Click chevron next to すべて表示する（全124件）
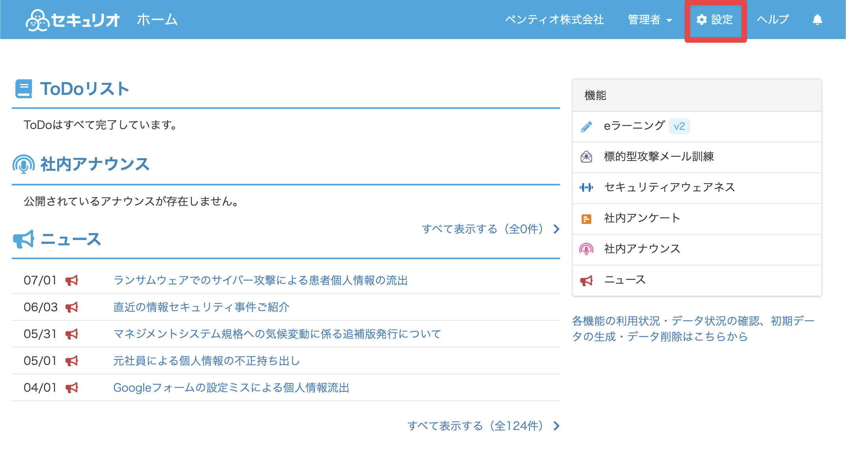Screen dimensions: 846x460 tap(556, 426)
